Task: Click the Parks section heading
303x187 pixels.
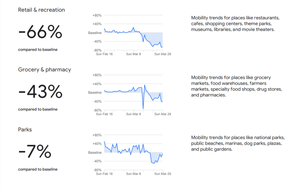Action: [25, 129]
